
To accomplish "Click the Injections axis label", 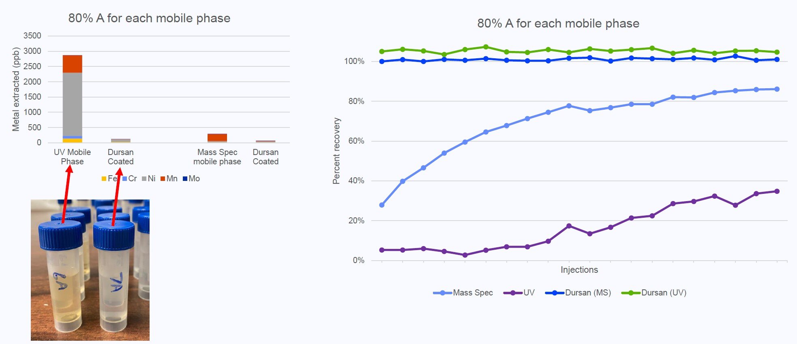I will point(579,270).
